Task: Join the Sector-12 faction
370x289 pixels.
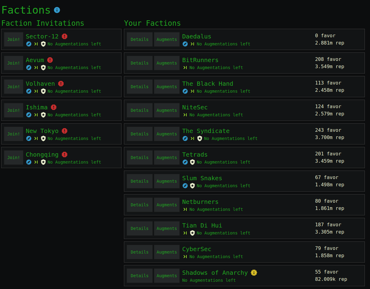Action: pyautogui.click(x=14, y=39)
